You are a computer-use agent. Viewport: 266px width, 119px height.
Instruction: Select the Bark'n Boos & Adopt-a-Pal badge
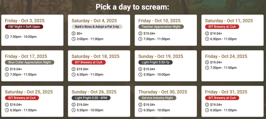(97, 27)
